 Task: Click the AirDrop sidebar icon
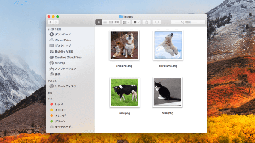click(51, 63)
